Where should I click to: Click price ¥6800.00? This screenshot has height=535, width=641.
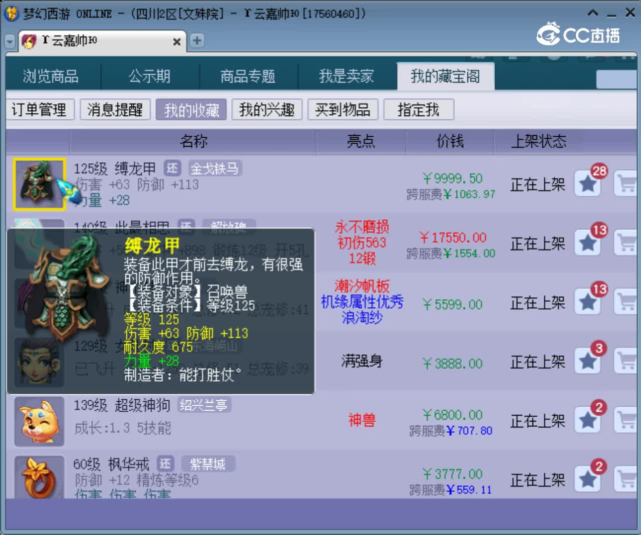452,415
